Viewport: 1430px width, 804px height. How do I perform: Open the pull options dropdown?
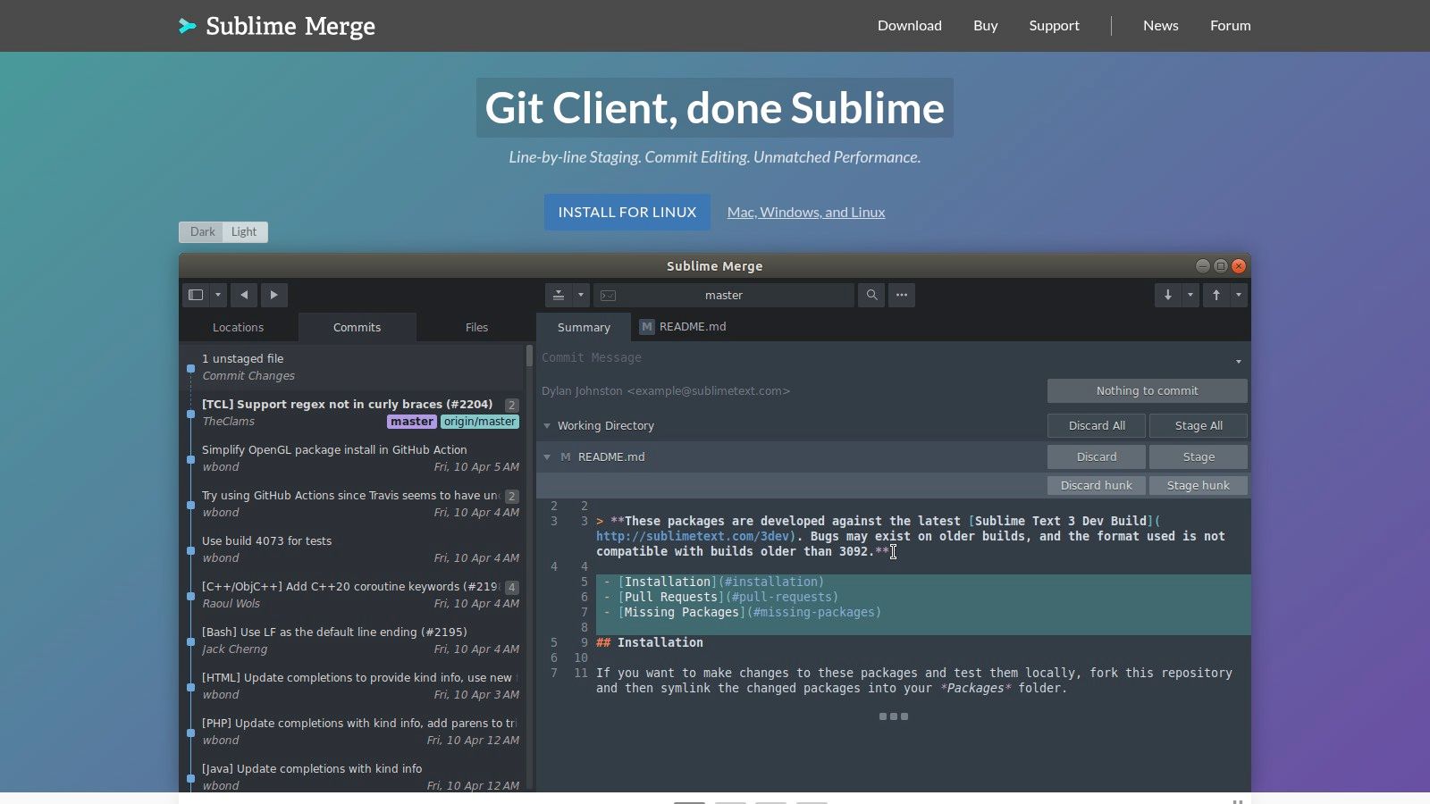coord(1190,295)
